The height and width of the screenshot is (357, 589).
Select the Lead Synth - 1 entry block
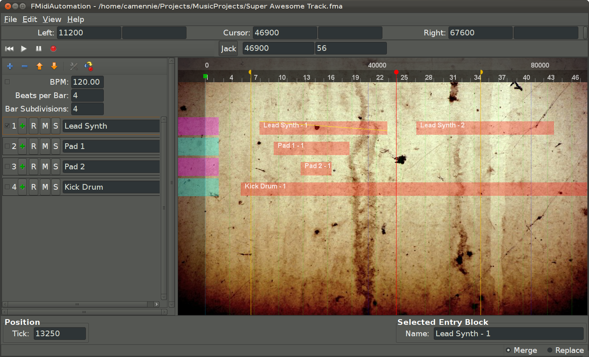click(x=323, y=128)
